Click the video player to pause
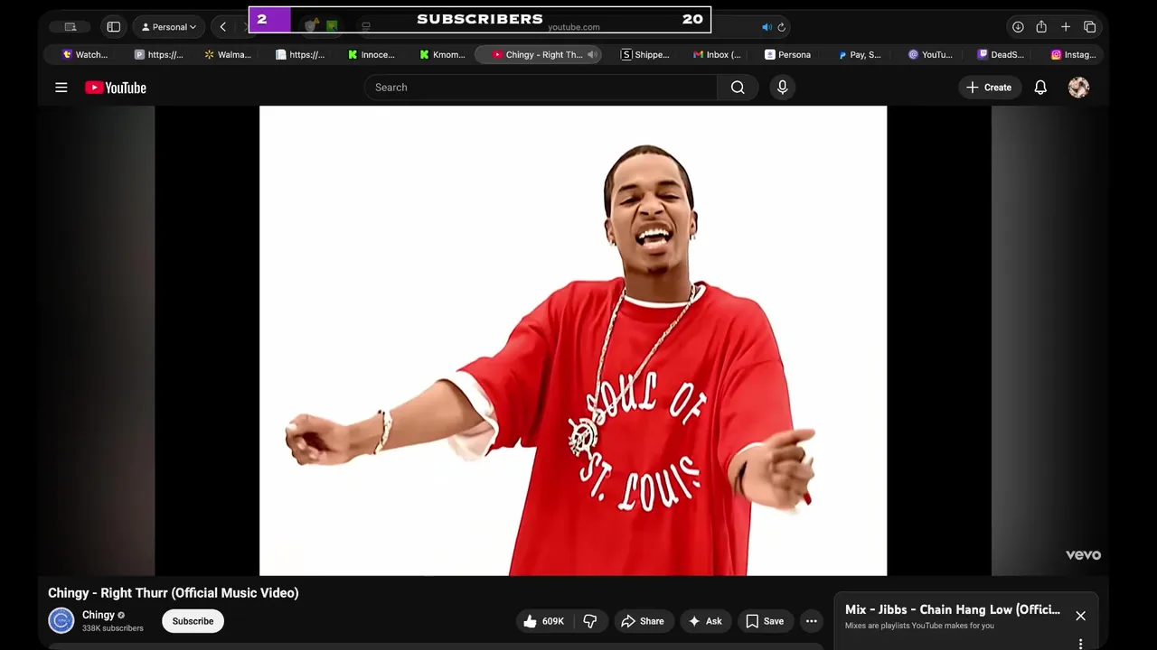 [x=573, y=340]
